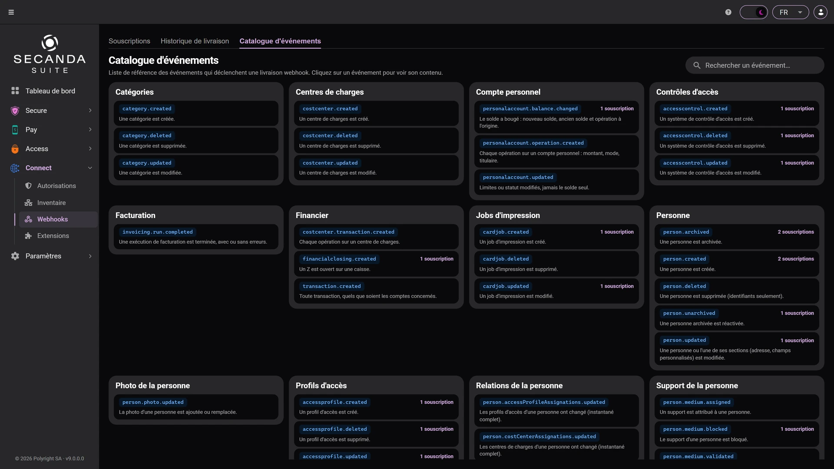Open the financialclosing.created event

[x=376, y=264]
